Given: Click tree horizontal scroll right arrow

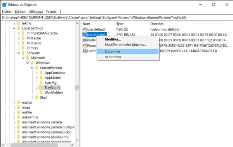Looking at the screenshot, I should pyautogui.click(x=72, y=145).
